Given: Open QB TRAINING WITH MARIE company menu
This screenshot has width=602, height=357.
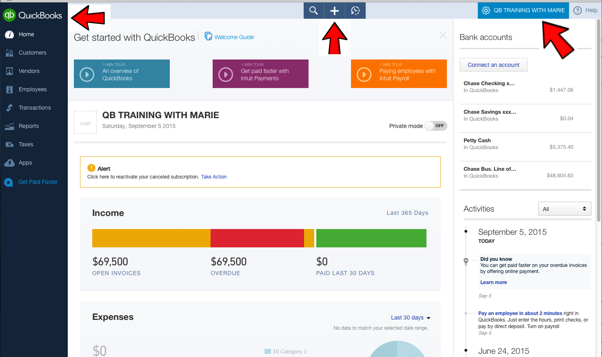Looking at the screenshot, I should coord(522,11).
